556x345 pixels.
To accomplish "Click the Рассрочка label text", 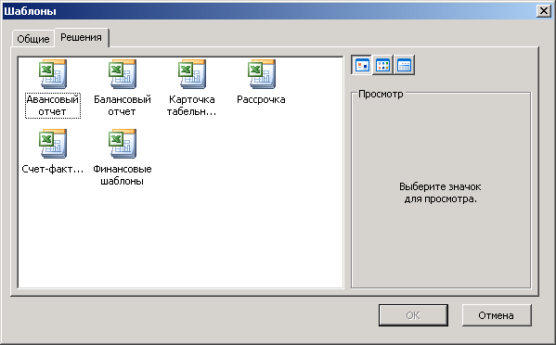I will point(261,99).
